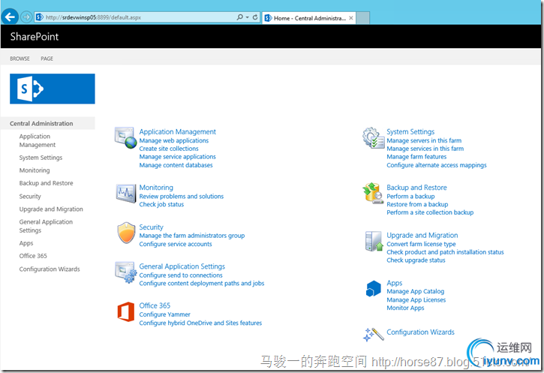Open the address bar dropdown arrow
This screenshot has height=373, width=544.
pyautogui.click(x=248, y=17)
